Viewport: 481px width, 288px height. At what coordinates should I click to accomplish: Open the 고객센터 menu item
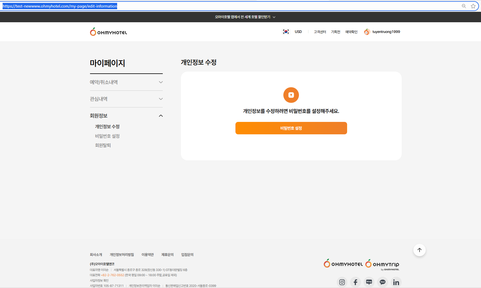(320, 32)
